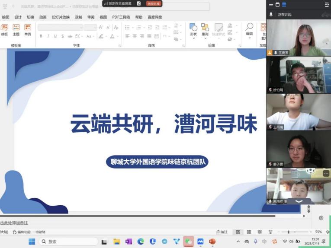Toggle italic text formatting

48,36
